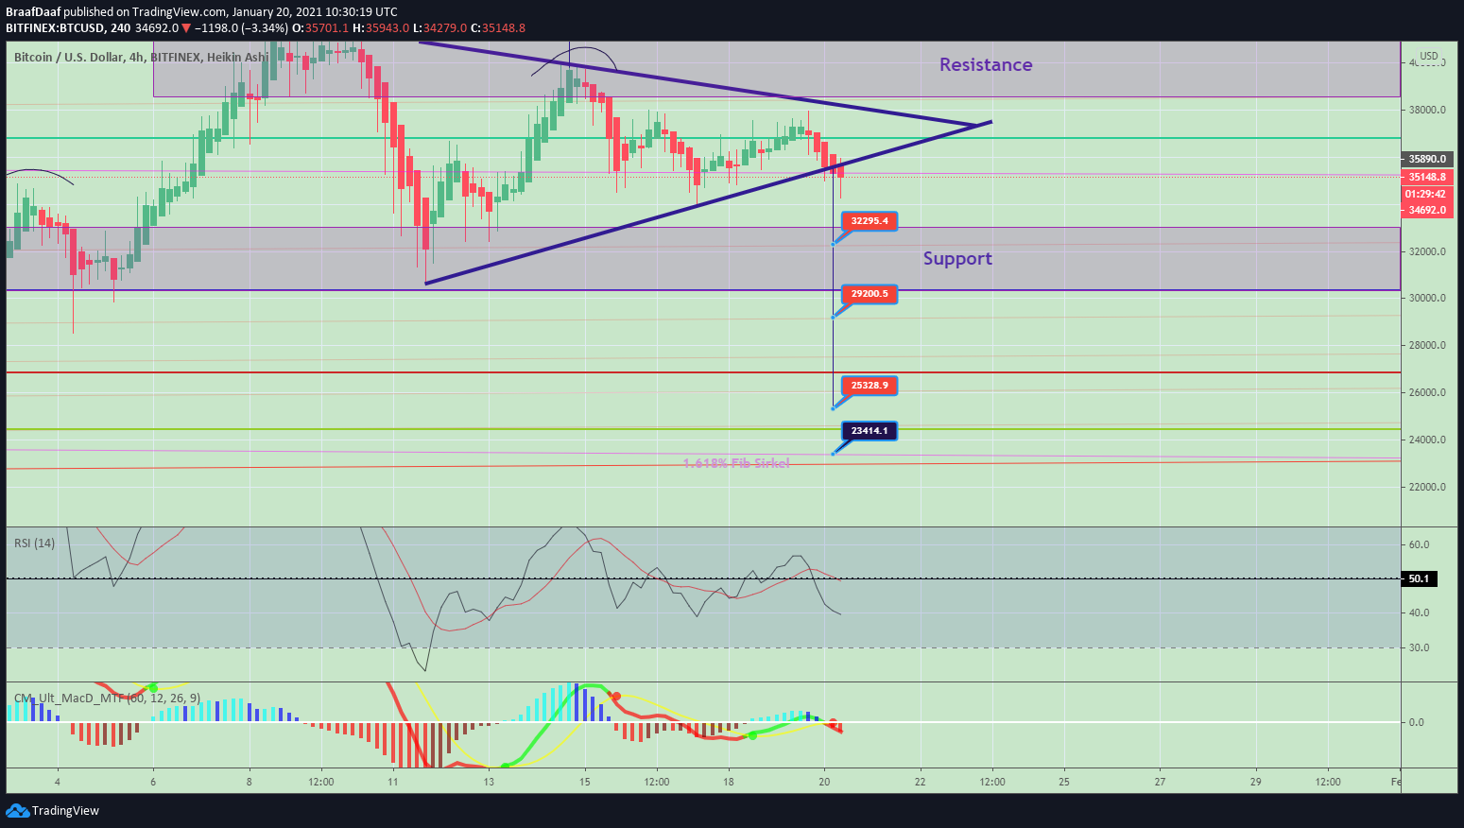The image size is (1464, 828).
Task: Click the 38000.0 price axis label
Action: [x=1427, y=110]
